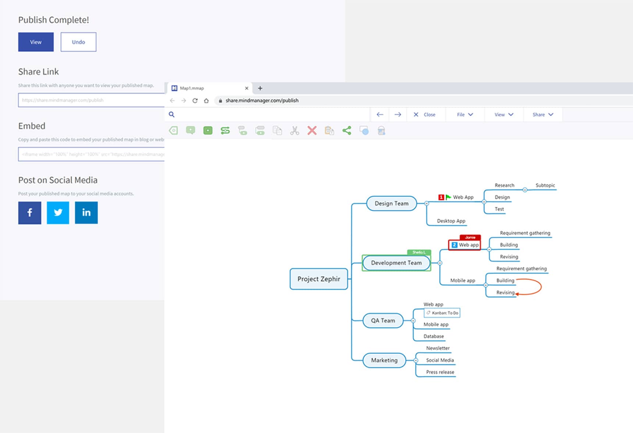Paste using the clipboard icon
This screenshot has width=633, height=433.
[x=329, y=130]
